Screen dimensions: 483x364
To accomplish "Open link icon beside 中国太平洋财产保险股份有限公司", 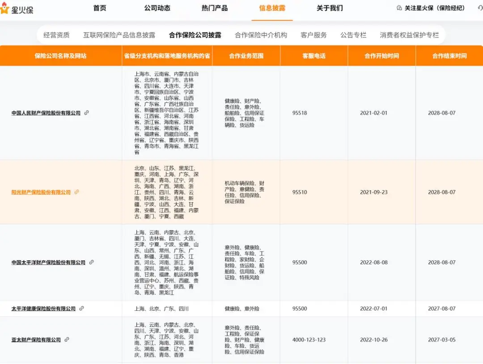I will (92, 262).
